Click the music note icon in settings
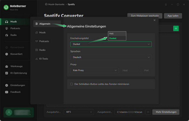 click(x=36, y=33)
